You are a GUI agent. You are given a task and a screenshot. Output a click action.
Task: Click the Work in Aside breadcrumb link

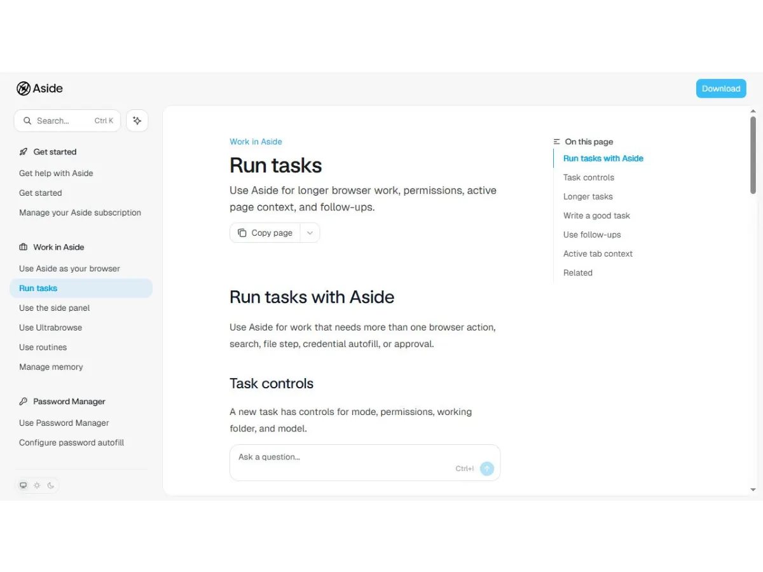(256, 142)
